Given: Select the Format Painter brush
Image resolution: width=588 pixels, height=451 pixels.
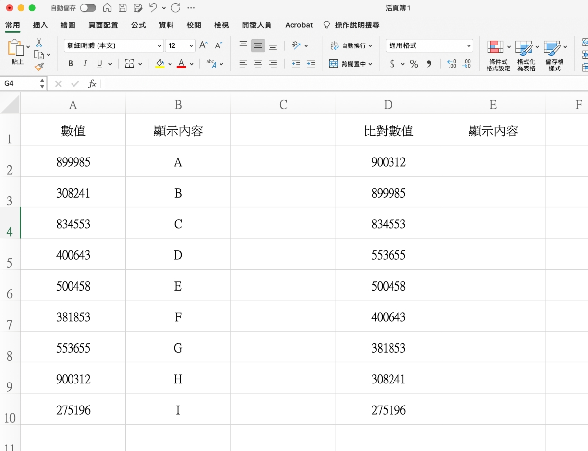Looking at the screenshot, I should tap(39, 67).
